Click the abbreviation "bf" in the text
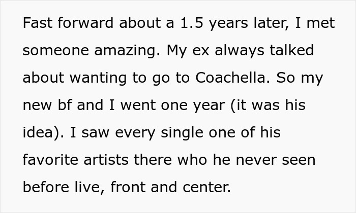Viewport: 356px width, 213px height. pos(65,105)
